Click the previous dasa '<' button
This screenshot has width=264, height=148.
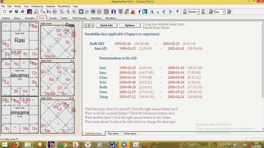click(85, 25)
